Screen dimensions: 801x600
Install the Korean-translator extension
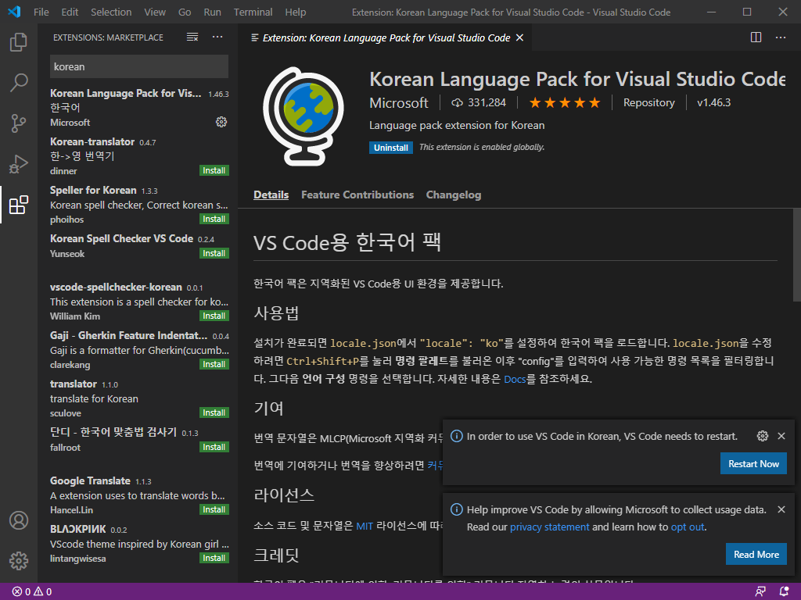(x=214, y=170)
